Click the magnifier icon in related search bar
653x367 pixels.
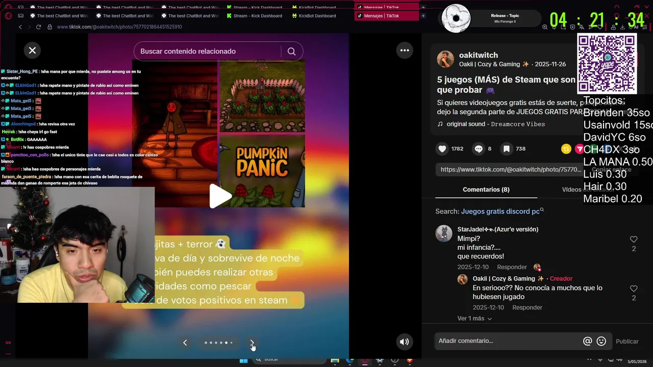click(x=291, y=51)
